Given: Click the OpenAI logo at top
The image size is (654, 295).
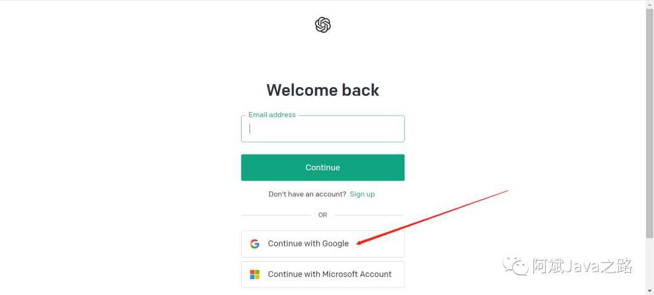Looking at the screenshot, I should click(323, 25).
